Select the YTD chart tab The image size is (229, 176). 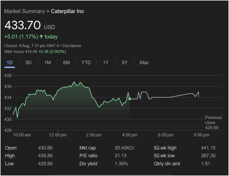pyautogui.click(x=86, y=63)
